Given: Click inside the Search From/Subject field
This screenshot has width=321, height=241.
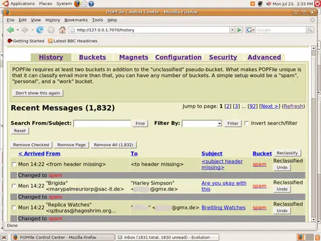Looking at the screenshot, I should click(102, 124).
